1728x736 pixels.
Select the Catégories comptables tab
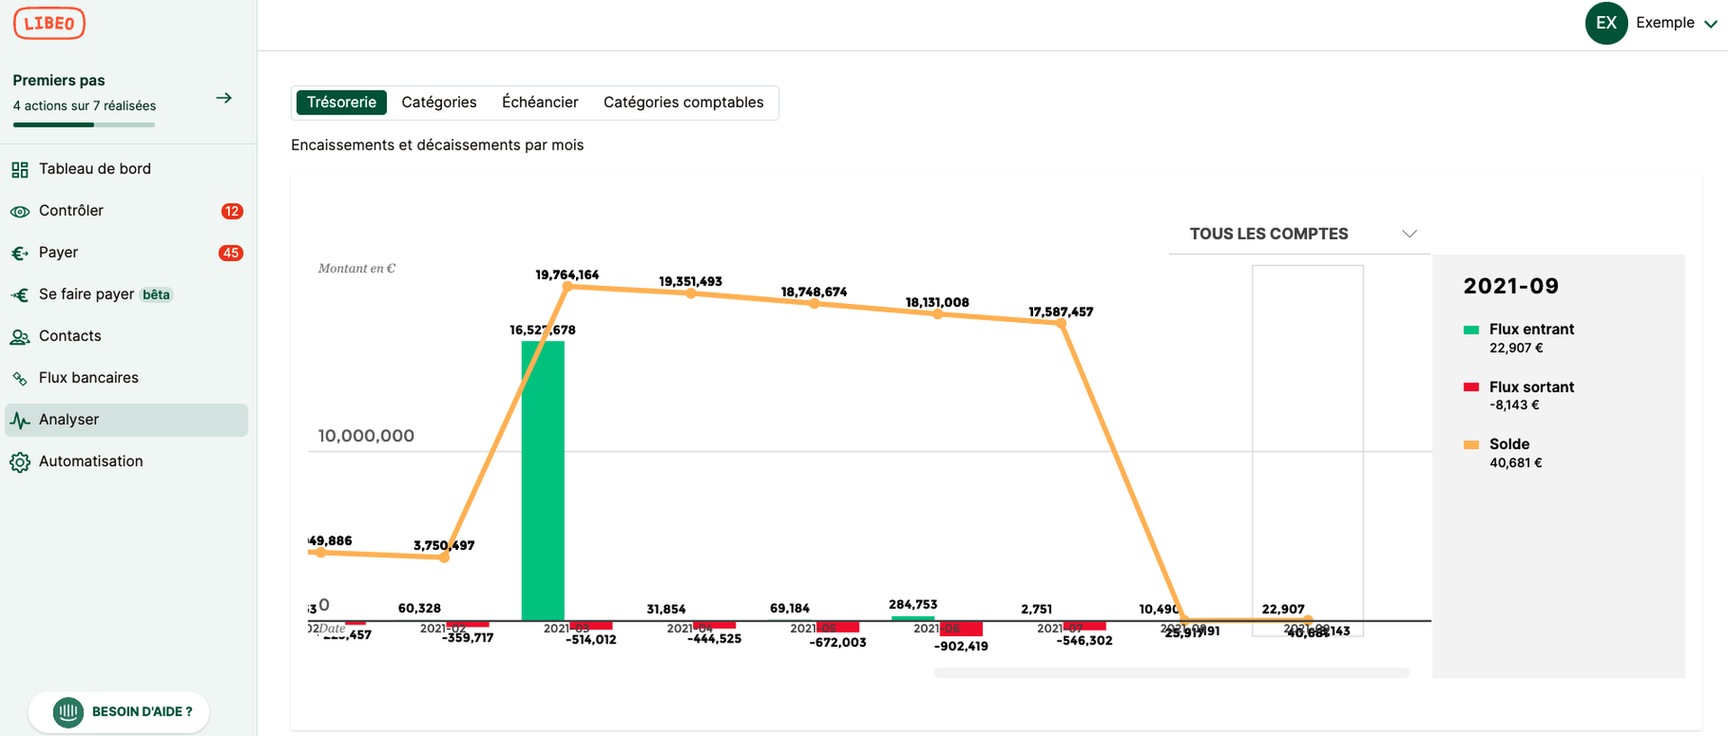pos(683,103)
